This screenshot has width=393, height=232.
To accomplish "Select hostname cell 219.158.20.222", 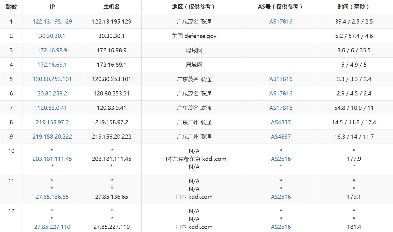I will pos(111,137).
